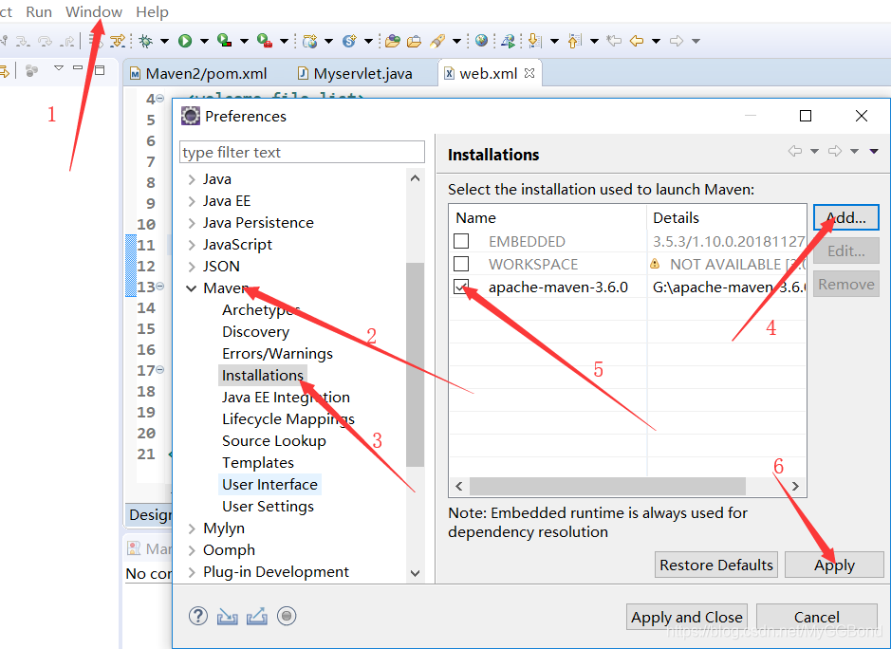The width and height of the screenshot is (891, 649).
Task: Uncheck the apache-maven-3.6.0 checkbox
Action: [x=461, y=287]
